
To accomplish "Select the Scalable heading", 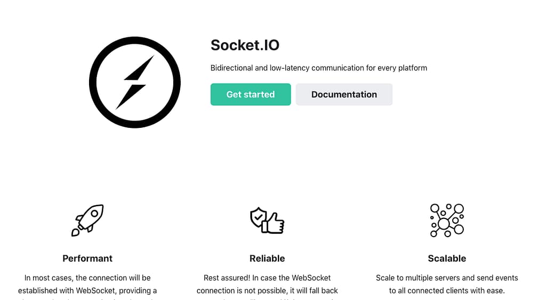I will pos(447,258).
